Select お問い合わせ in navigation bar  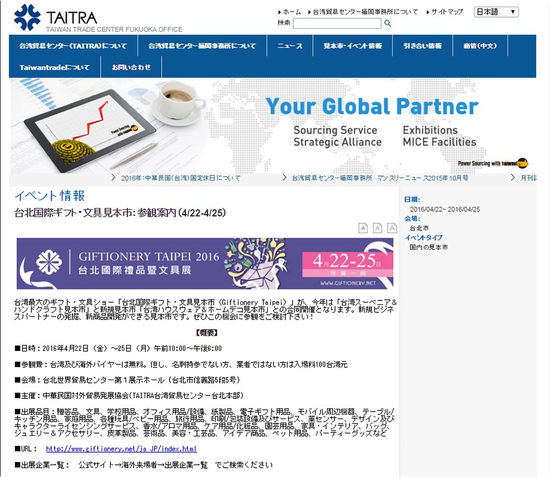[130, 67]
